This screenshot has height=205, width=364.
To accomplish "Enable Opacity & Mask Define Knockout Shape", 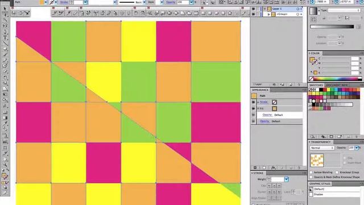I will [311, 177].
